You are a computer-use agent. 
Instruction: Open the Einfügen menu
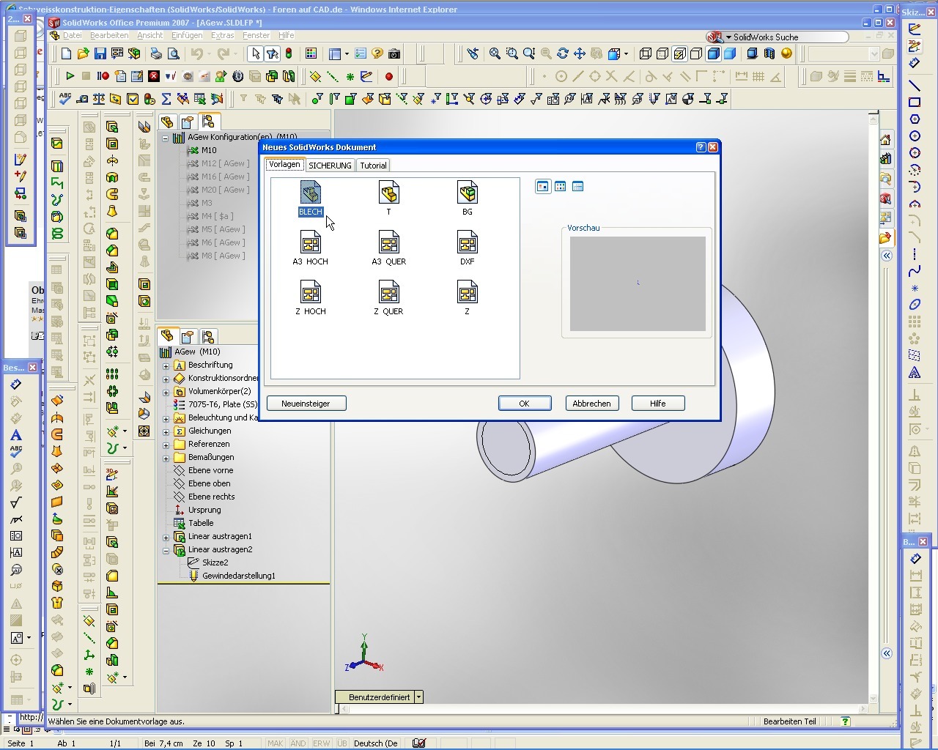(x=186, y=35)
